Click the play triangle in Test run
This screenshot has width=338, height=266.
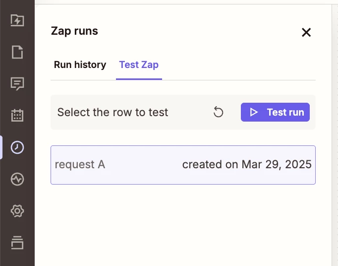click(254, 112)
